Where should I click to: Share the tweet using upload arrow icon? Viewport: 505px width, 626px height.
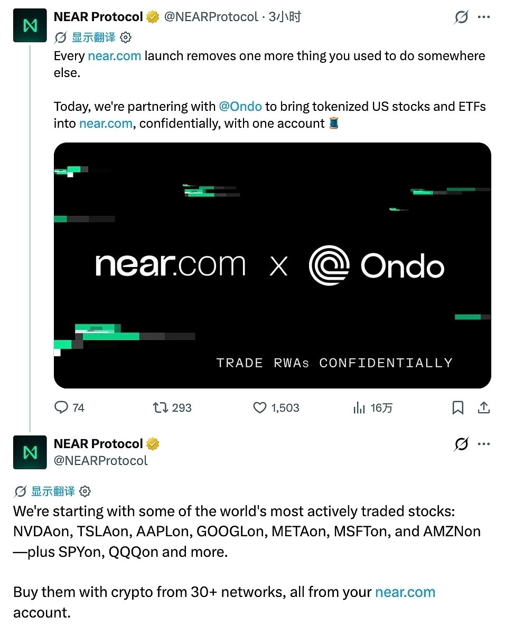click(x=483, y=407)
